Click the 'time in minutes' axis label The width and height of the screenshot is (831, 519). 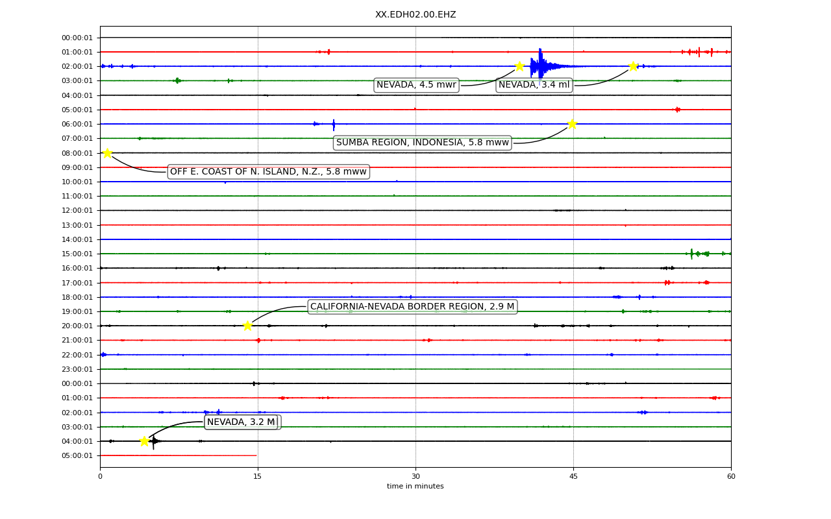pyautogui.click(x=415, y=487)
